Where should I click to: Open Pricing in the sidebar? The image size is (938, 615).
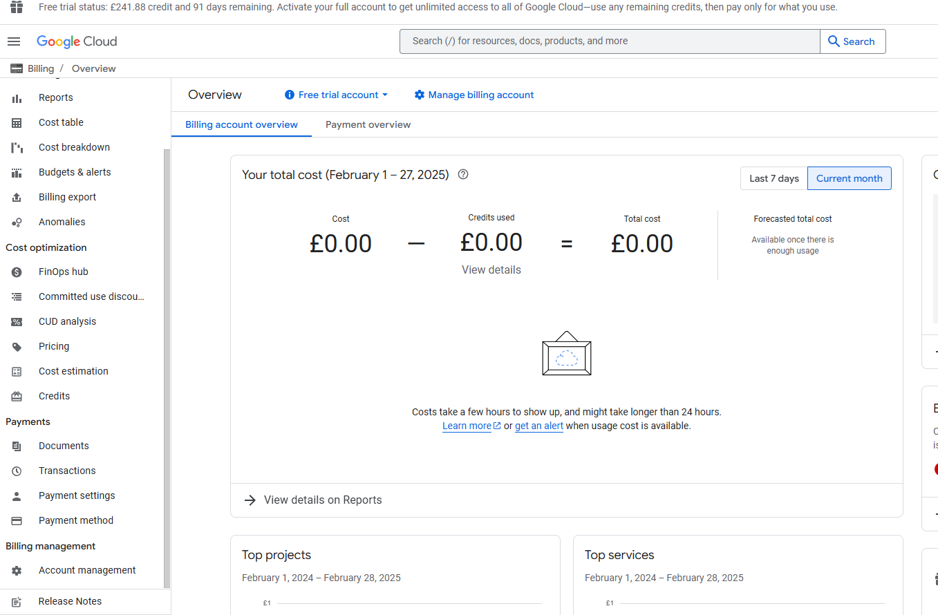(54, 347)
